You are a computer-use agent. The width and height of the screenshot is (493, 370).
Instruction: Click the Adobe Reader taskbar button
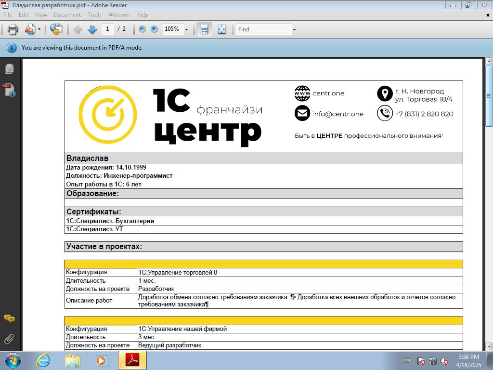132,360
